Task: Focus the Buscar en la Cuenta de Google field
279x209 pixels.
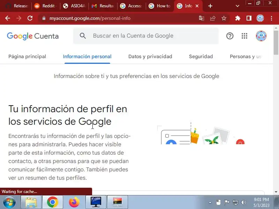Action: 146,36
